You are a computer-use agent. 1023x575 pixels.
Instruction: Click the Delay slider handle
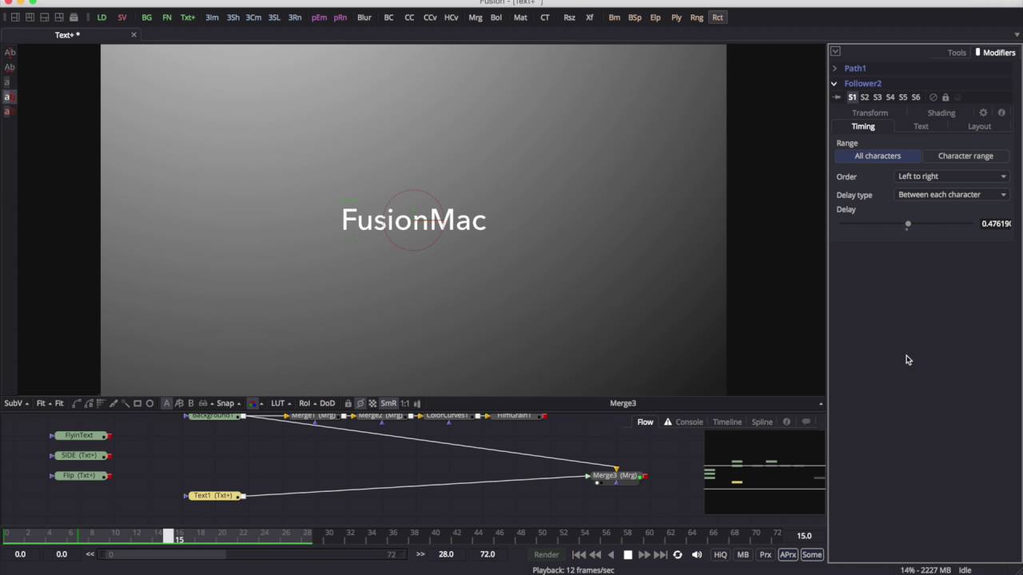[908, 224]
